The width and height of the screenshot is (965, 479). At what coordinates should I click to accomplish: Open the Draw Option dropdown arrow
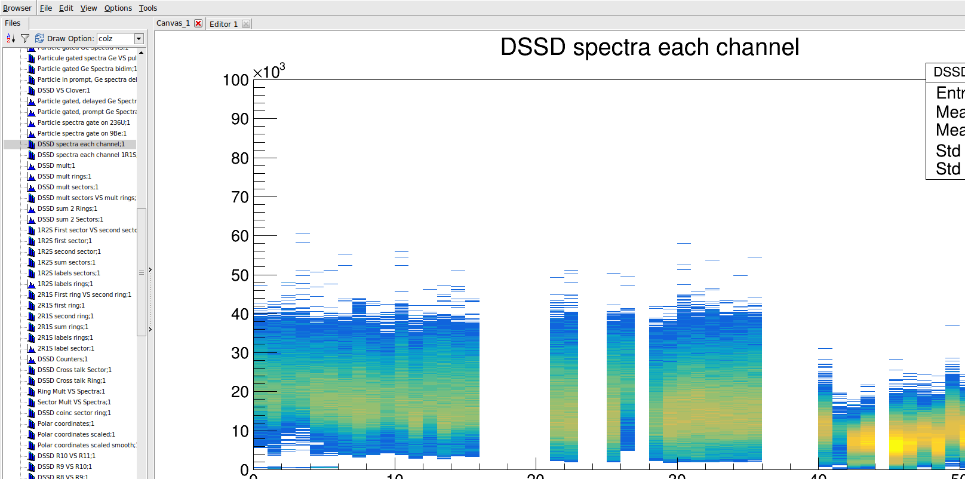(139, 39)
